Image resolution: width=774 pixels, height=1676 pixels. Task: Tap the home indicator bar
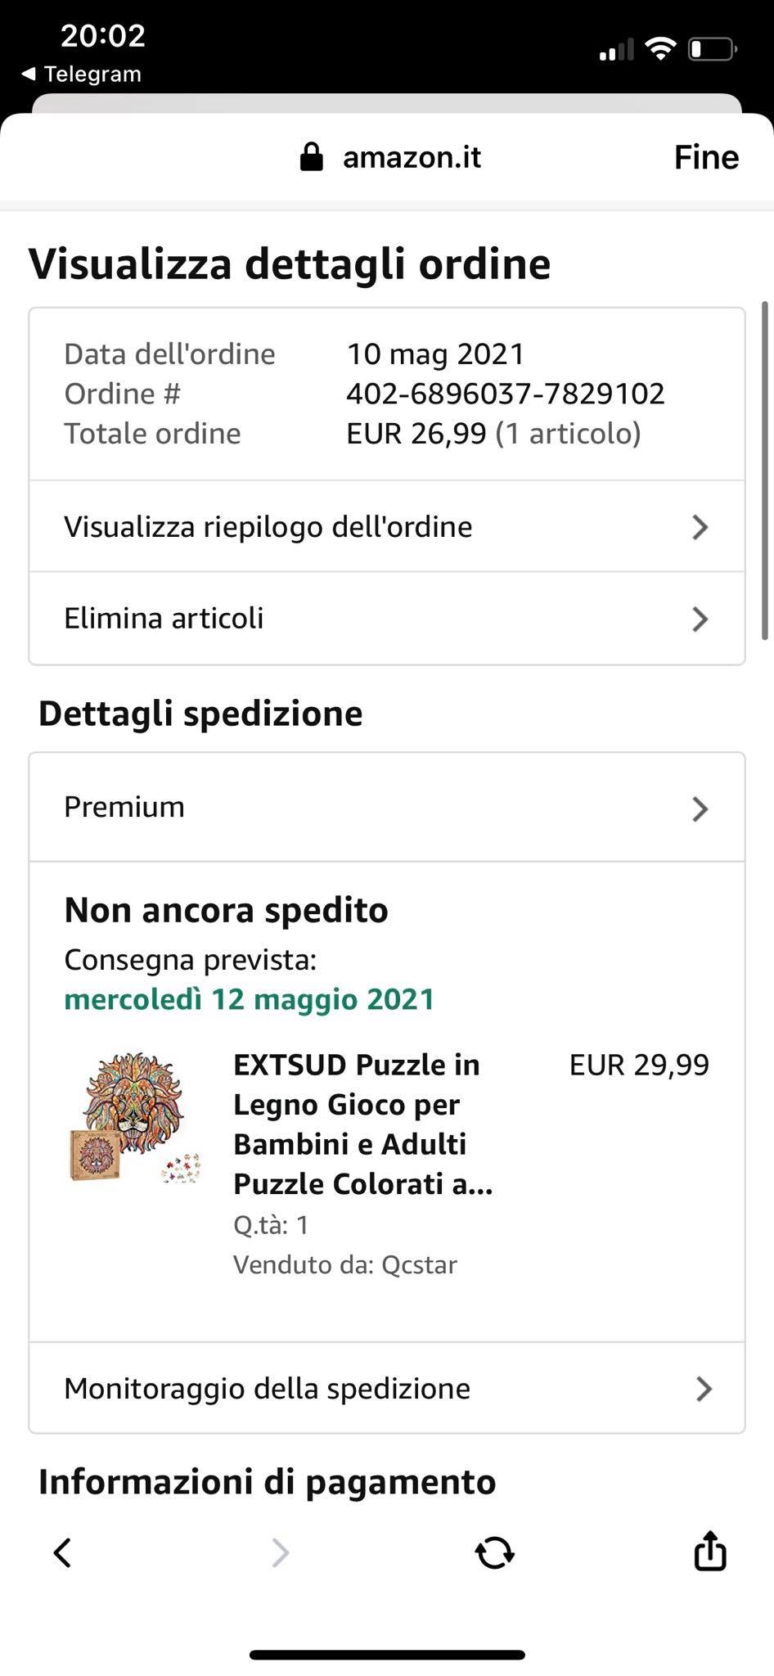pos(387,1655)
